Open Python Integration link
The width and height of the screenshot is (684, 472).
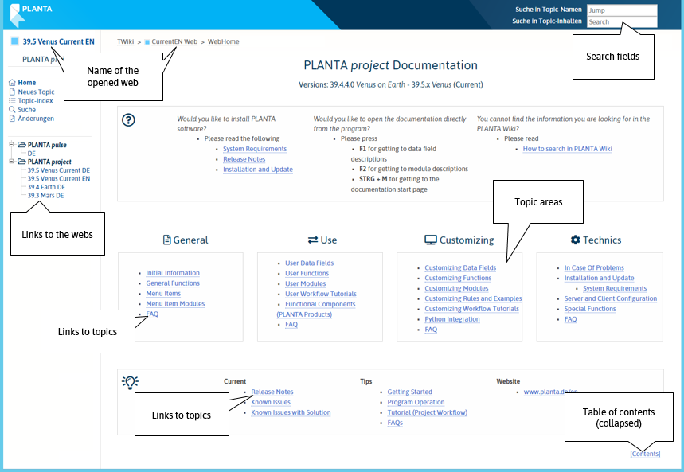452,319
